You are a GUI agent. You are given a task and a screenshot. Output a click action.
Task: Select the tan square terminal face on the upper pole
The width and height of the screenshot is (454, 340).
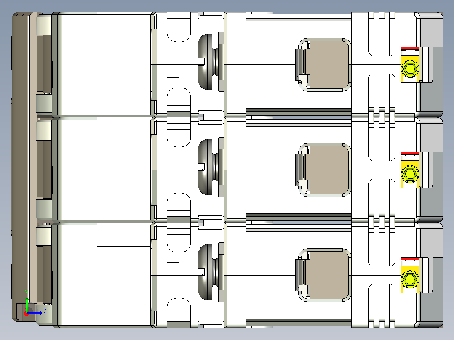click(x=327, y=64)
